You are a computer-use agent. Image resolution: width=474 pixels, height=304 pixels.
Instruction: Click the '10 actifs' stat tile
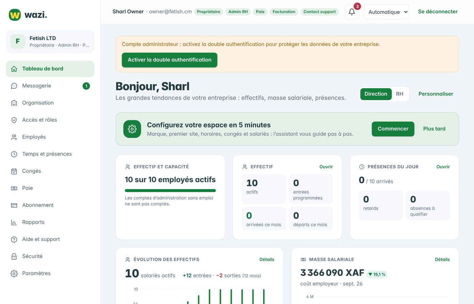pyautogui.click(x=264, y=189)
